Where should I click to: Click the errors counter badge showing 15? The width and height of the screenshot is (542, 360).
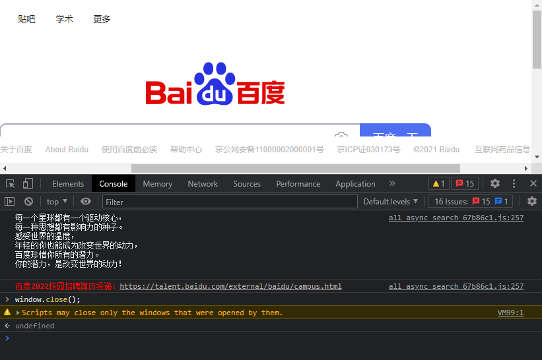tap(465, 183)
